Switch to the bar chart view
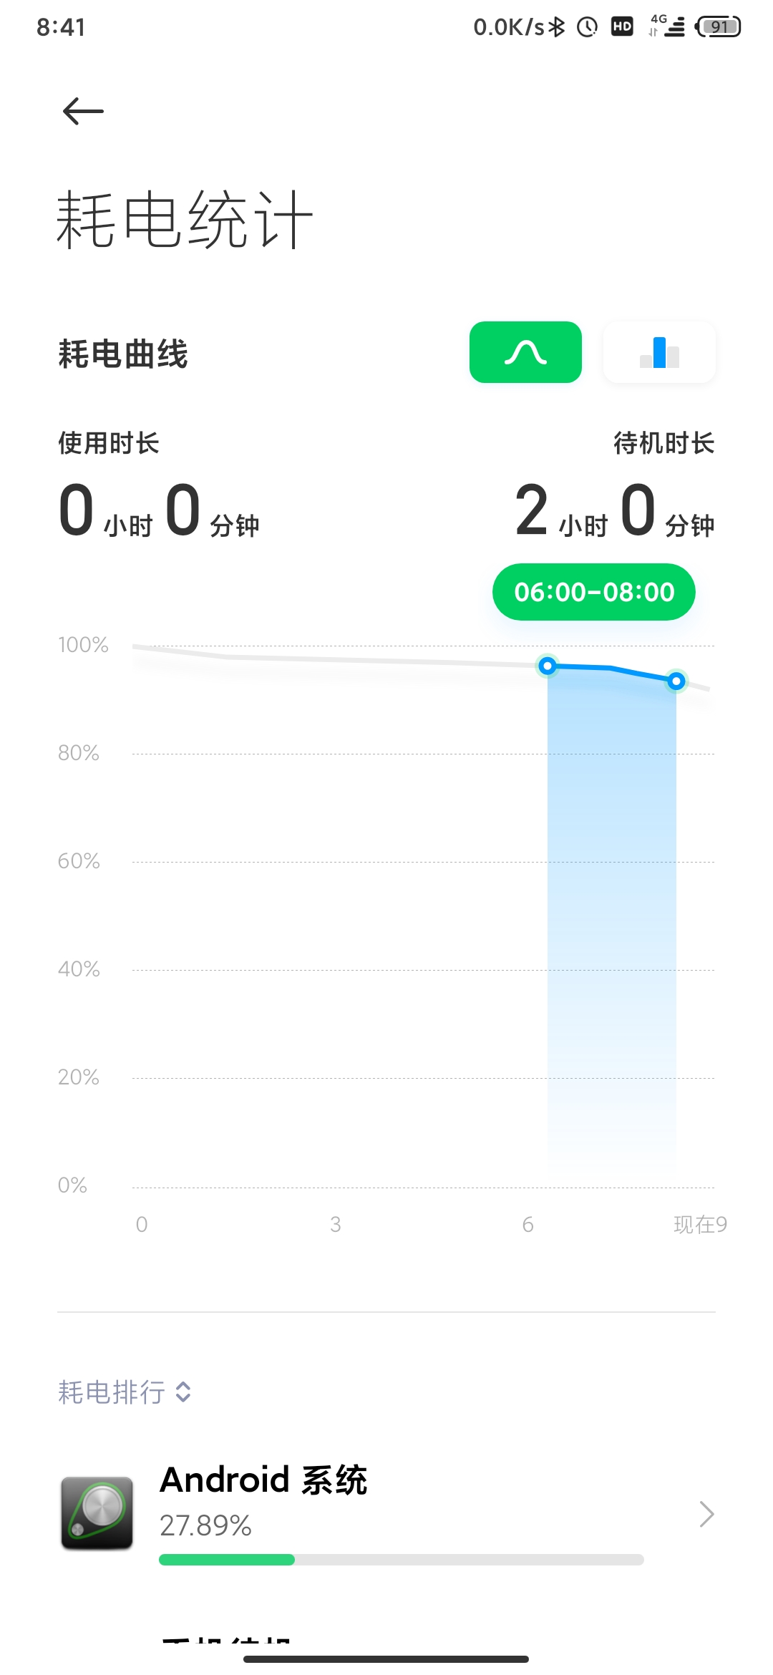 coord(659,352)
